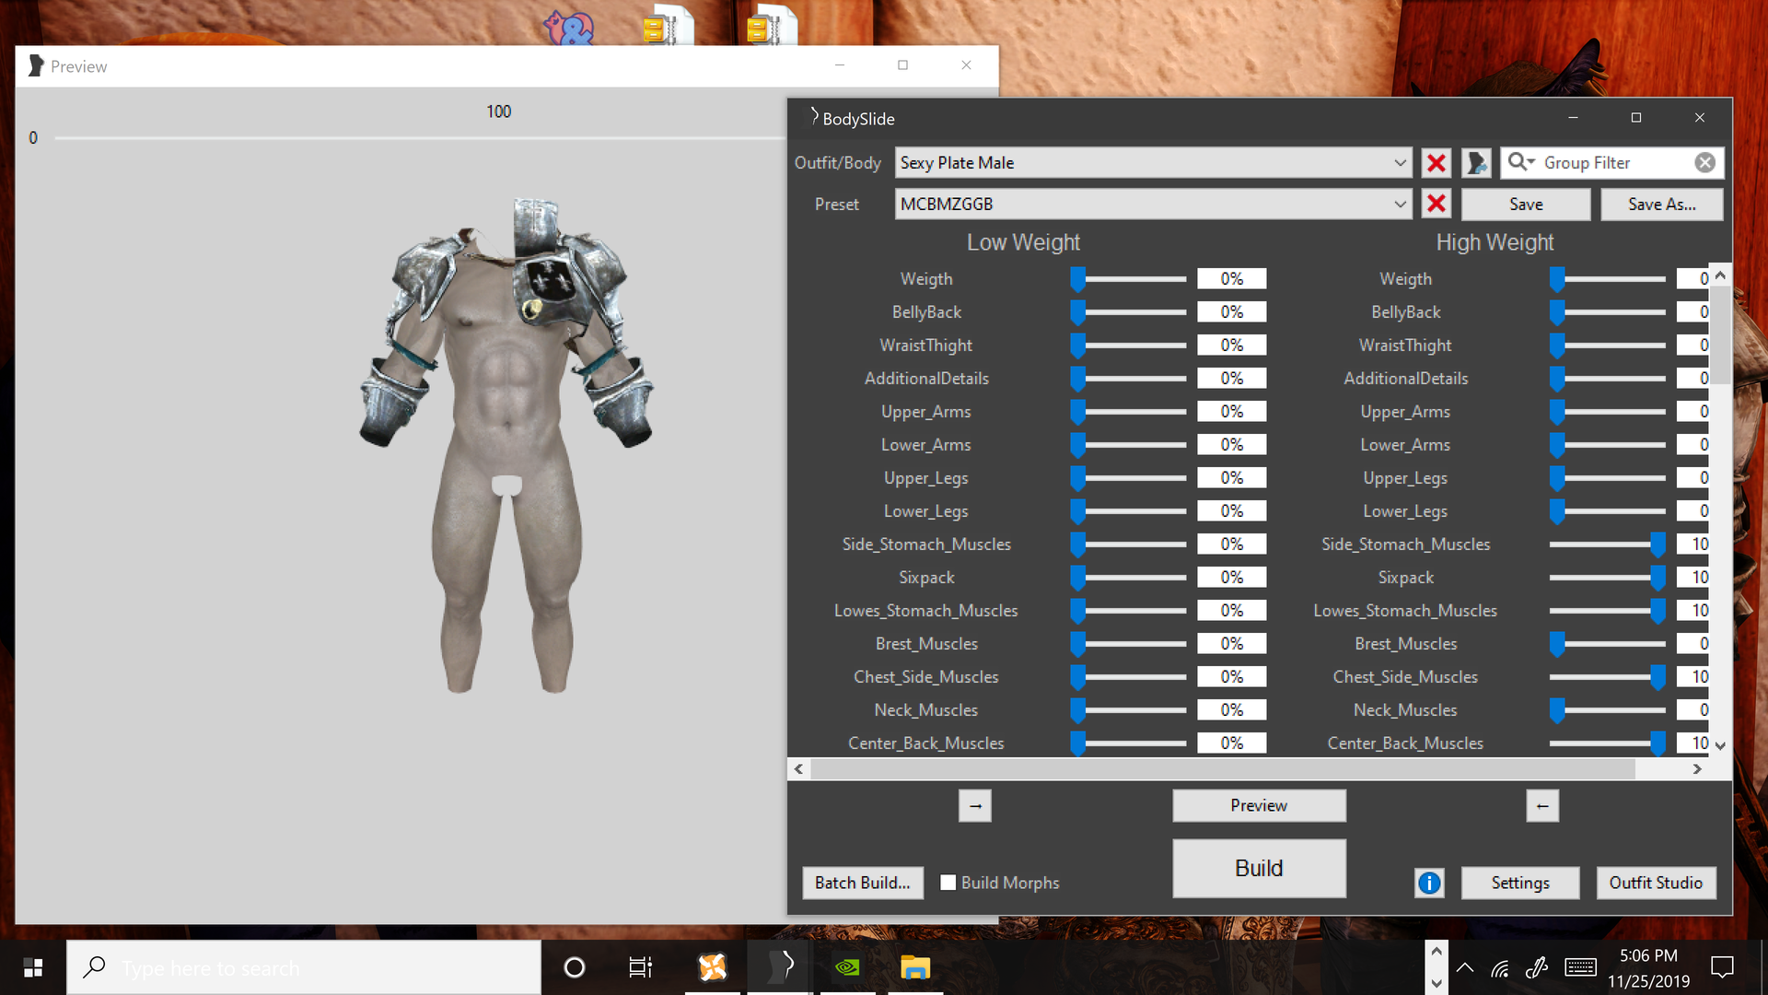The width and height of the screenshot is (1768, 995).
Task: Click Low Weight Center_Back_Muscles percentage field
Action: pyautogui.click(x=1232, y=743)
